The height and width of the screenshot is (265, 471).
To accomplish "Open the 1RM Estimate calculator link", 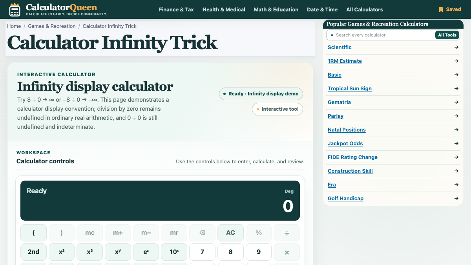I will pyautogui.click(x=345, y=61).
